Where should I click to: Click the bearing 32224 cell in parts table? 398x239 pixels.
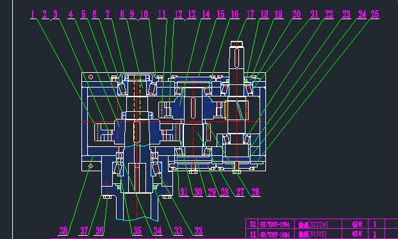(x=318, y=224)
